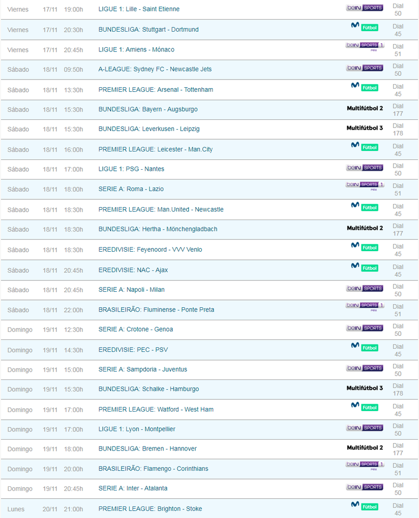Click Lunes day label for Brighton - Stoke

tap(16, 509)
